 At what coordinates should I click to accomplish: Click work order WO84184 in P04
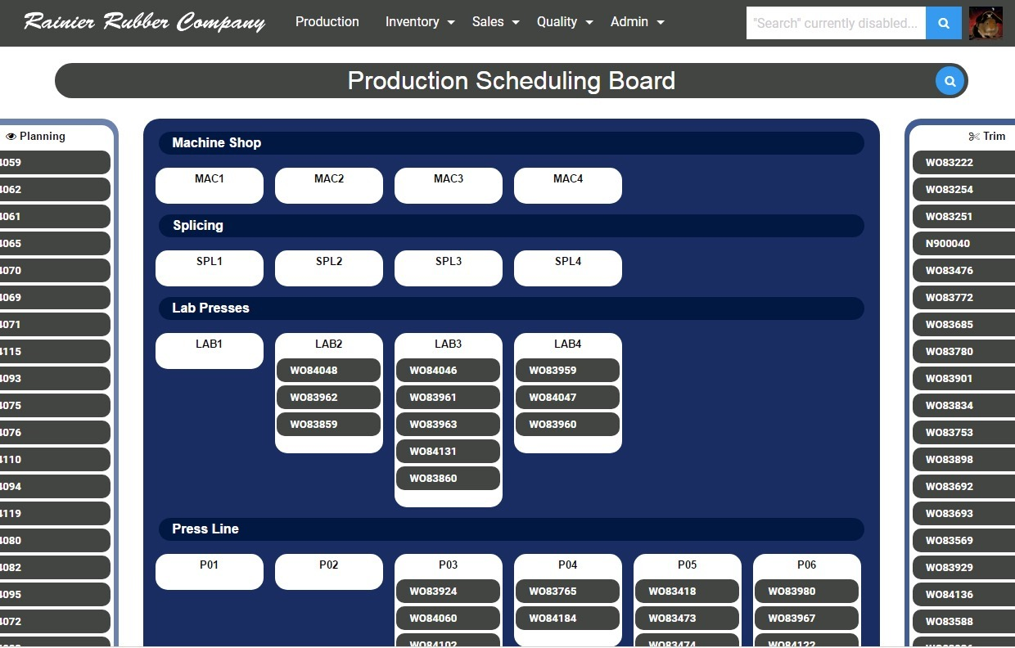[x=568, y=619]
